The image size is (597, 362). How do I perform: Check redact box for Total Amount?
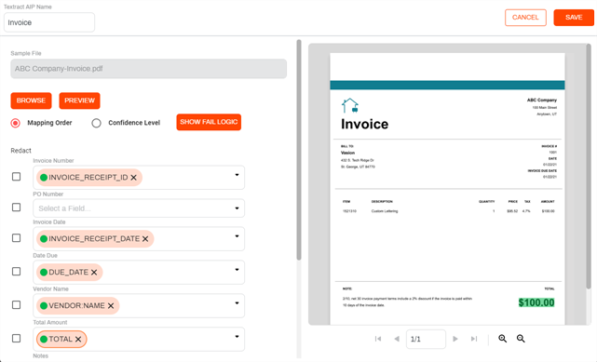[17, 339]
